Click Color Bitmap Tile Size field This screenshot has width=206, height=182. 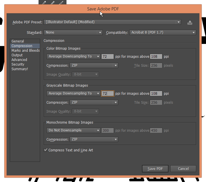pos(156,65)
